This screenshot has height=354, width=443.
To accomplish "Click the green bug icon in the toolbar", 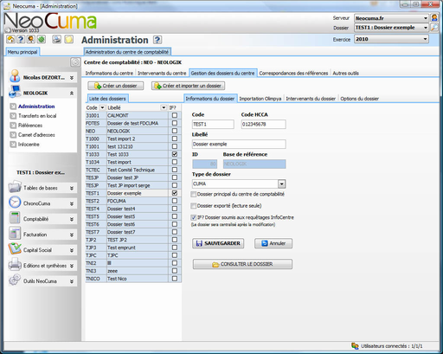I will coord(42,39).
